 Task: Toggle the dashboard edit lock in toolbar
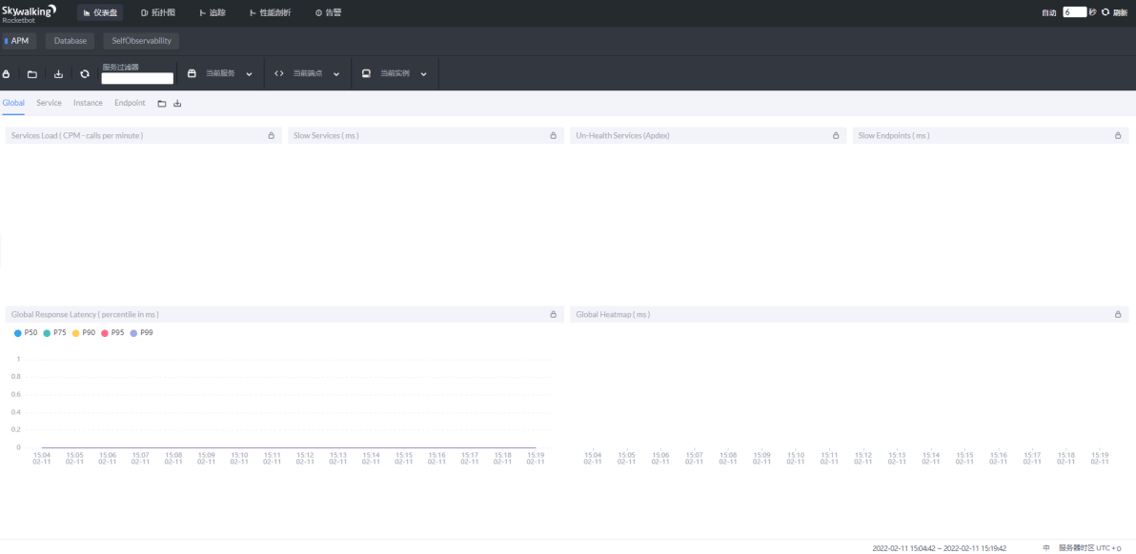coord(7,73)
